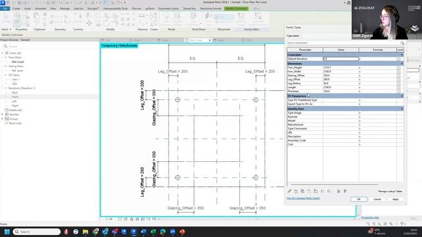Expand the Groups tree node
The image size is (422, 237).
tap(2, 118)
